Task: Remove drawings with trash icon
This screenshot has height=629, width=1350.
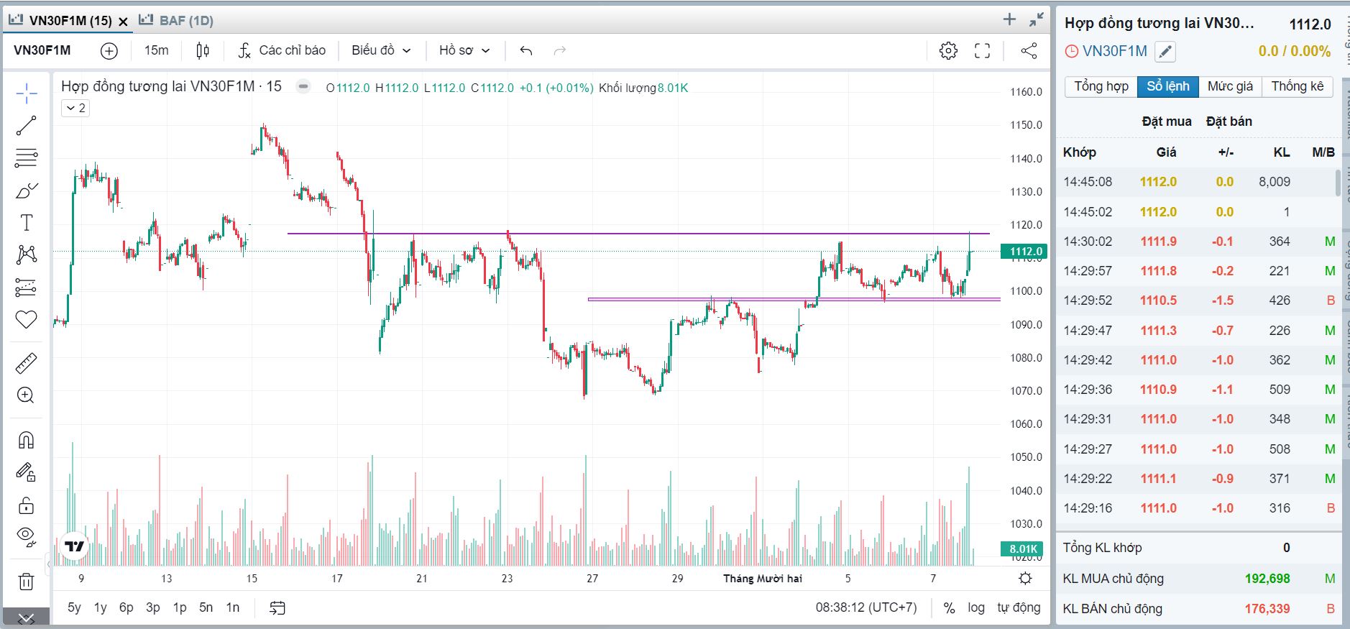Action: click(27, 581)
